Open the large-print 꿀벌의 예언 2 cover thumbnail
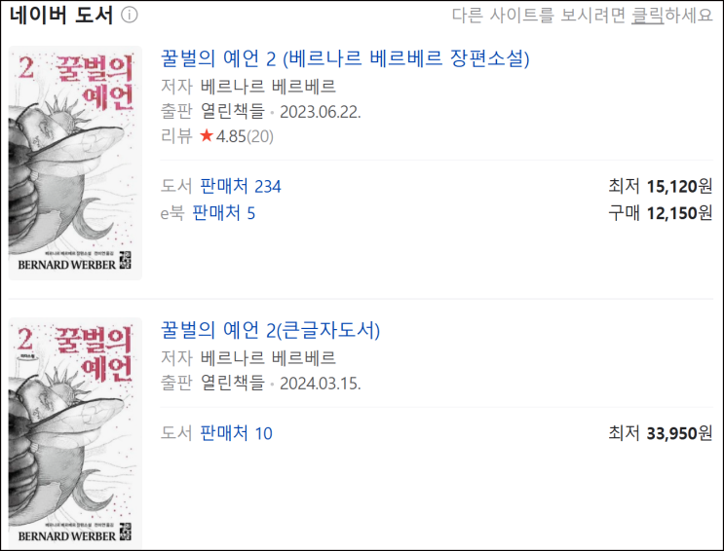This screenshot has height=551, width=724. 75,433
